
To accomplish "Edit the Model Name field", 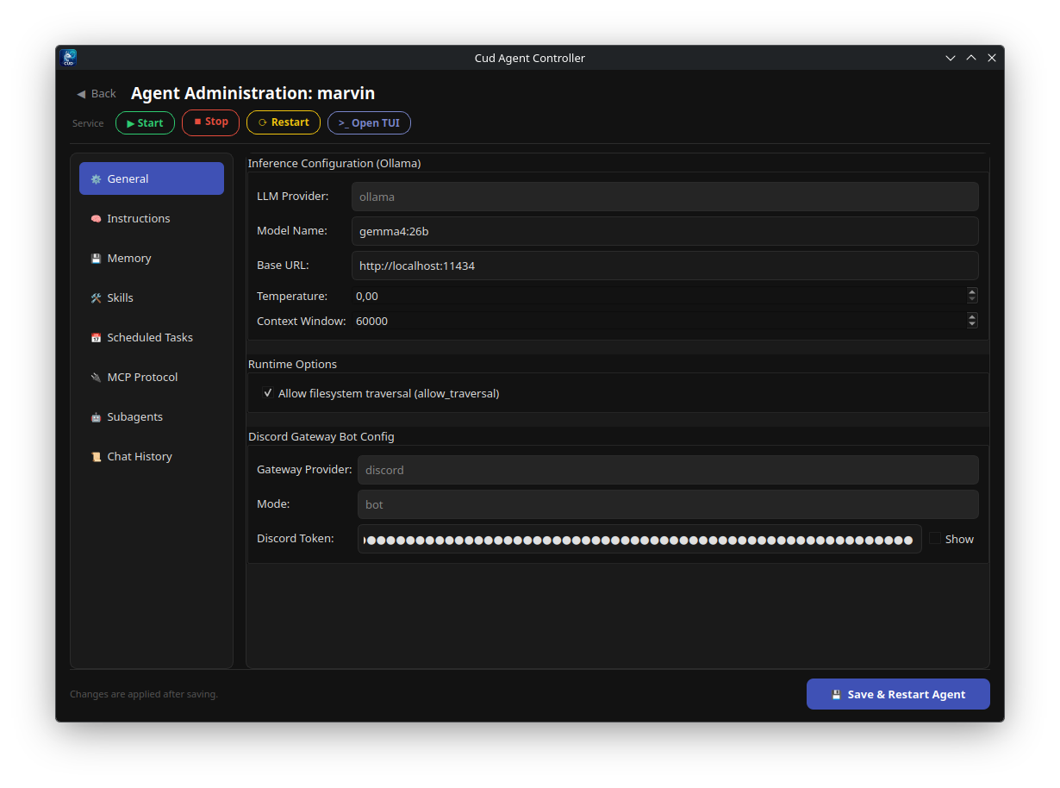I will pyautogui.click(x=665, y=231).
